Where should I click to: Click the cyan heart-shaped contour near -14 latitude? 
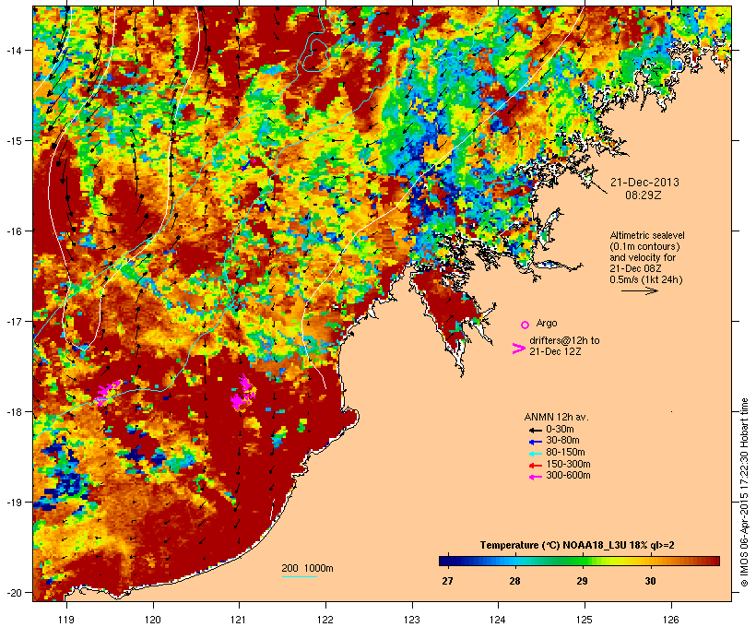315,55
